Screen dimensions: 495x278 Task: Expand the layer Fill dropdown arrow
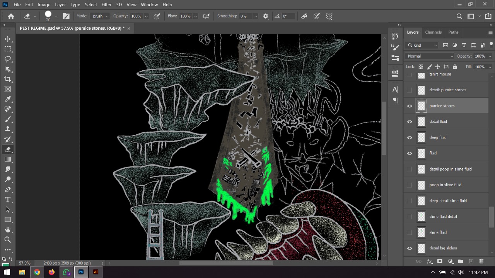pos(490,67)
